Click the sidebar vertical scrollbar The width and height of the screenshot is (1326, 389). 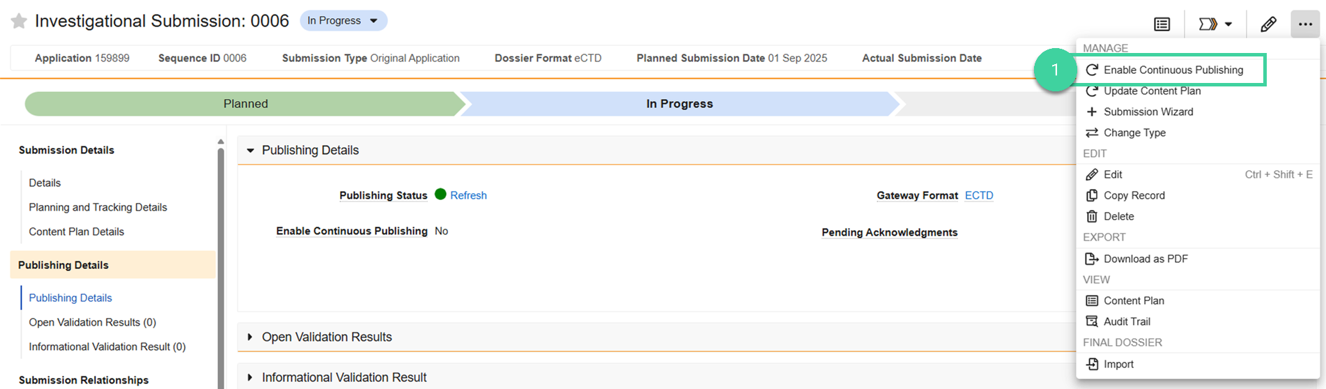click(221, 265)
